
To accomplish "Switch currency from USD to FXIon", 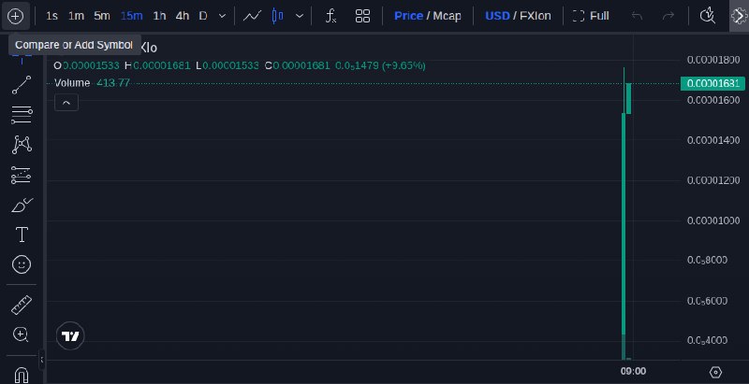I will tap(535, 16).
